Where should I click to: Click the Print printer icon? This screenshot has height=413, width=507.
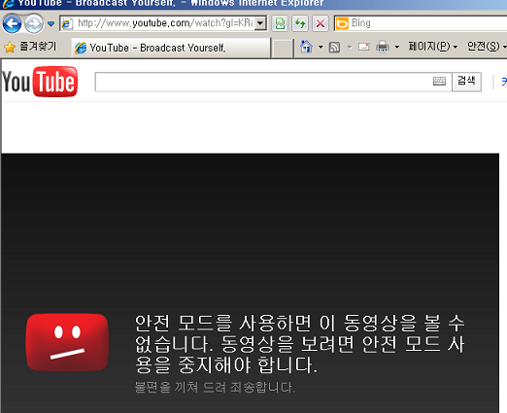pyautogui.click(x=383, y=47)
